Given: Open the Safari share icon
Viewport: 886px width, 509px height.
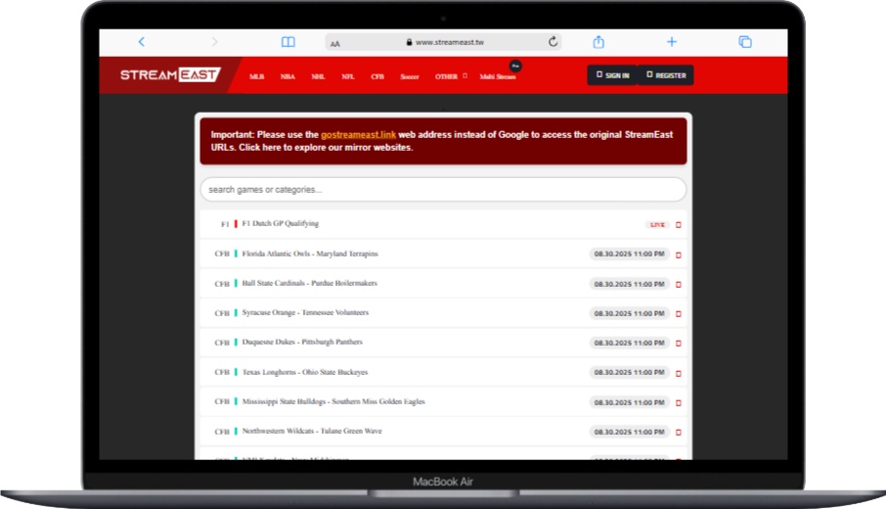Looking at the screenshot, I should [x=598, y=42].
